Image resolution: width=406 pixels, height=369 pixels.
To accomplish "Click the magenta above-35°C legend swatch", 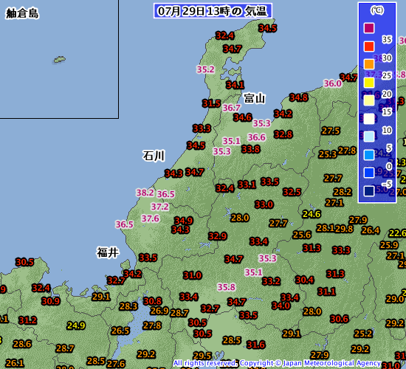I will tap(369, 28).
